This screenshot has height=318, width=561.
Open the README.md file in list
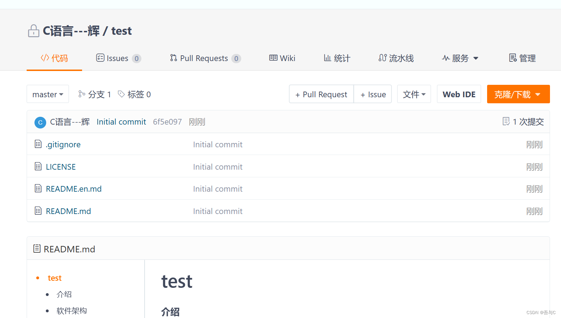[68, 211]
